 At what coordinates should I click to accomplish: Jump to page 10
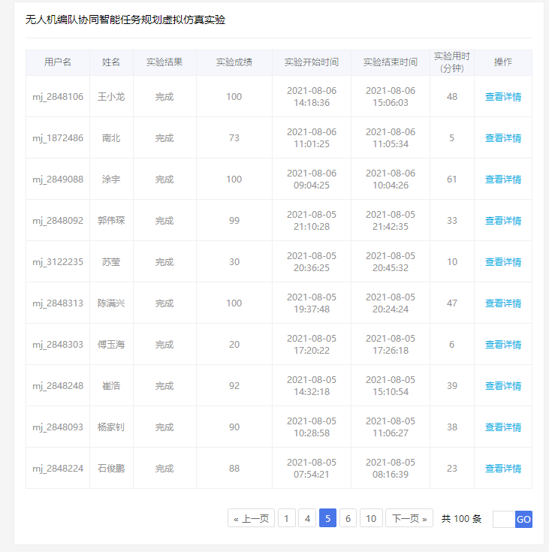click(x=371, y=518)
